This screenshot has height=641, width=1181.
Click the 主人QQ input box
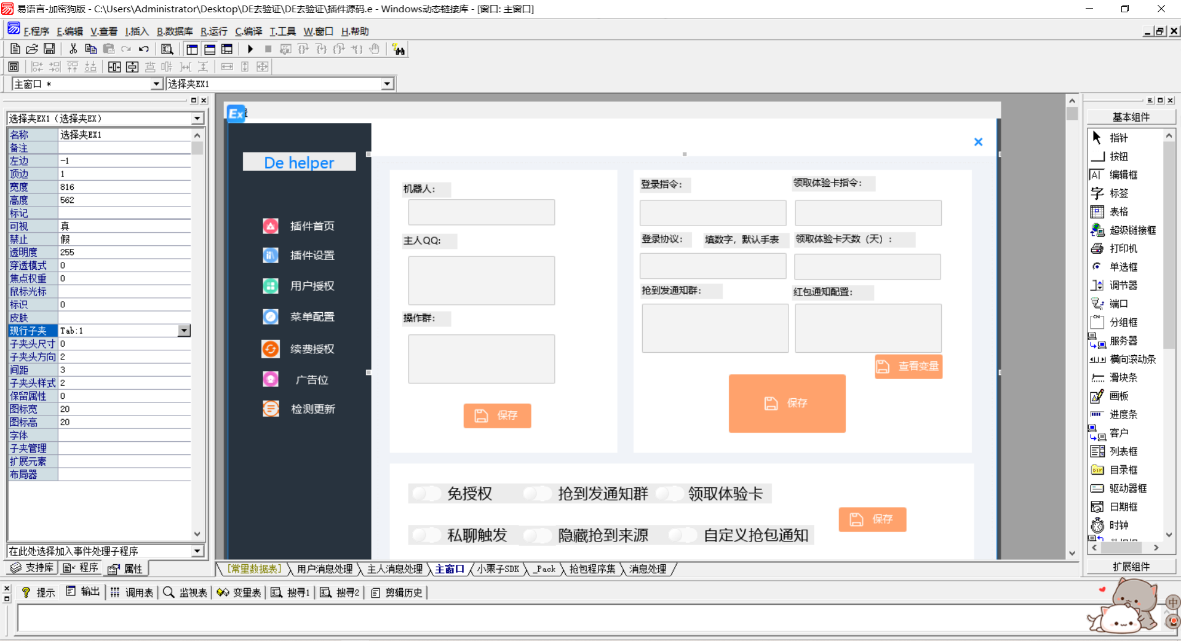pos(481,280)
